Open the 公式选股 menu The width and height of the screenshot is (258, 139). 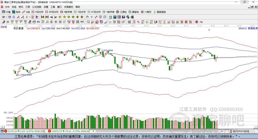37,7
